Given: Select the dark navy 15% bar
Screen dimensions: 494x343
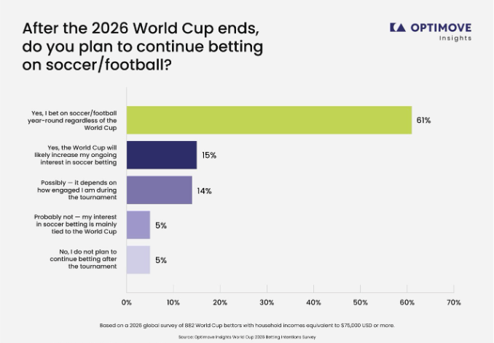Looking at the screenshot, I should coord(162,156).
